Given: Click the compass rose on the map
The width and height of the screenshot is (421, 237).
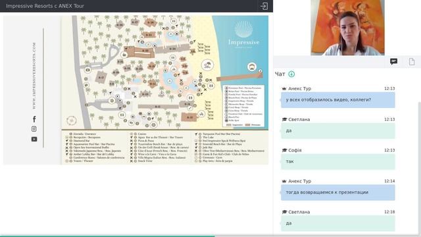Looking at the screenshot, I should pos(72,120).
